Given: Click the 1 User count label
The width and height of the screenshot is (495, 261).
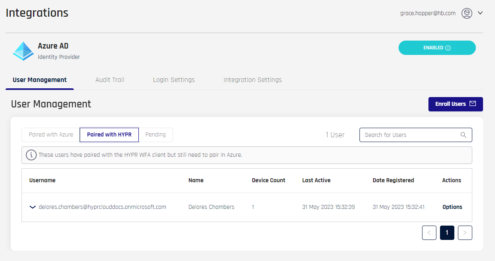Looking at the screenshot, I should 335,135.
